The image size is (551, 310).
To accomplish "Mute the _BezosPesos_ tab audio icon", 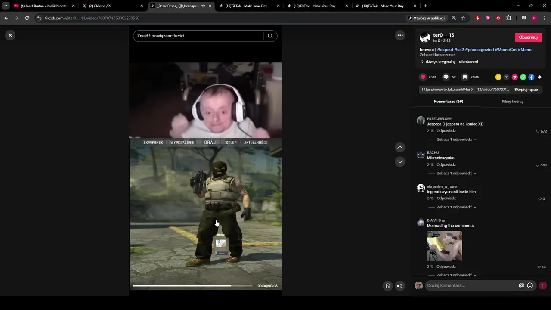I will (x=203, y=6).
